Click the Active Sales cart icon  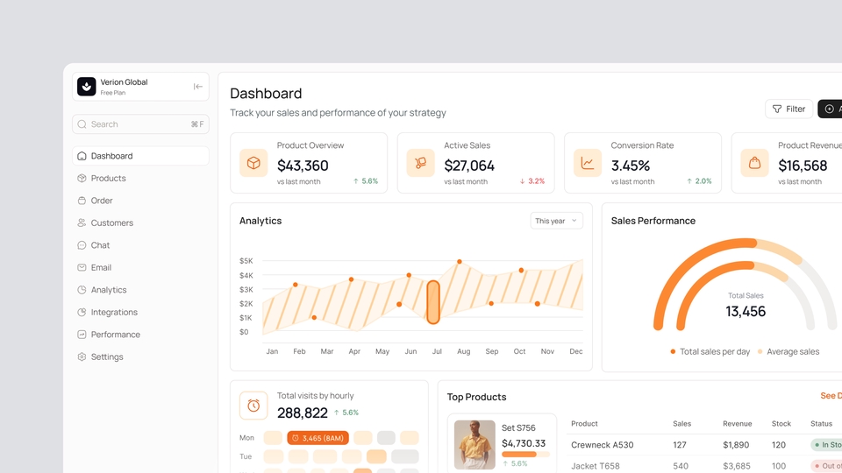(x=420, y=163)
